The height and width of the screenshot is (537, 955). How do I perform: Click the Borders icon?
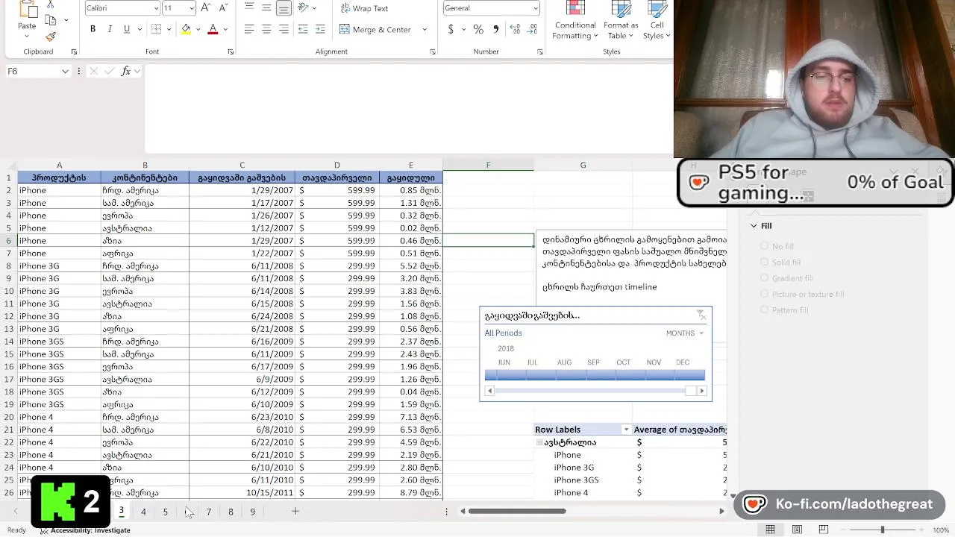point(156,29)
